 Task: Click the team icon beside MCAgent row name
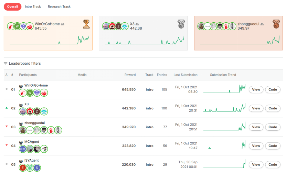click(21, 142)
